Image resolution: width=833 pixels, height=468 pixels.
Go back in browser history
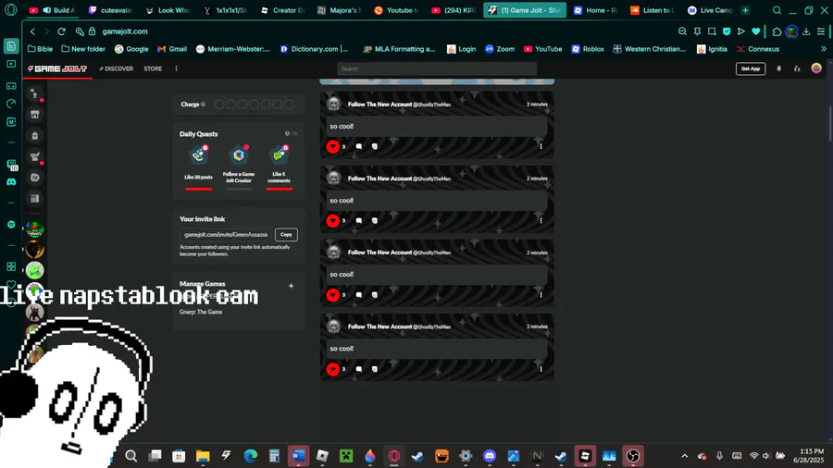pyautogui.click(x=32, y=31)
